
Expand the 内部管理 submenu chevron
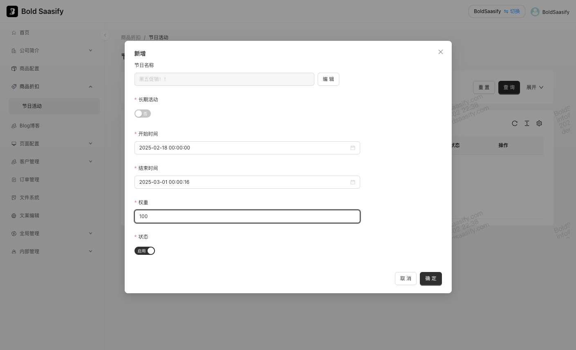pos(91,252)
